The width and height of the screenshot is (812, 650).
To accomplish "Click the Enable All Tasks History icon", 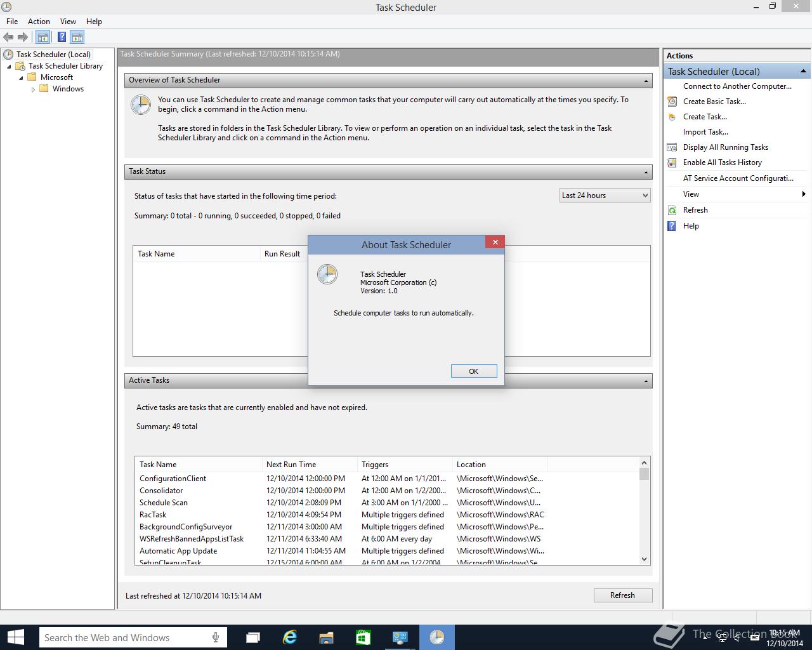I will pos(672,162).
